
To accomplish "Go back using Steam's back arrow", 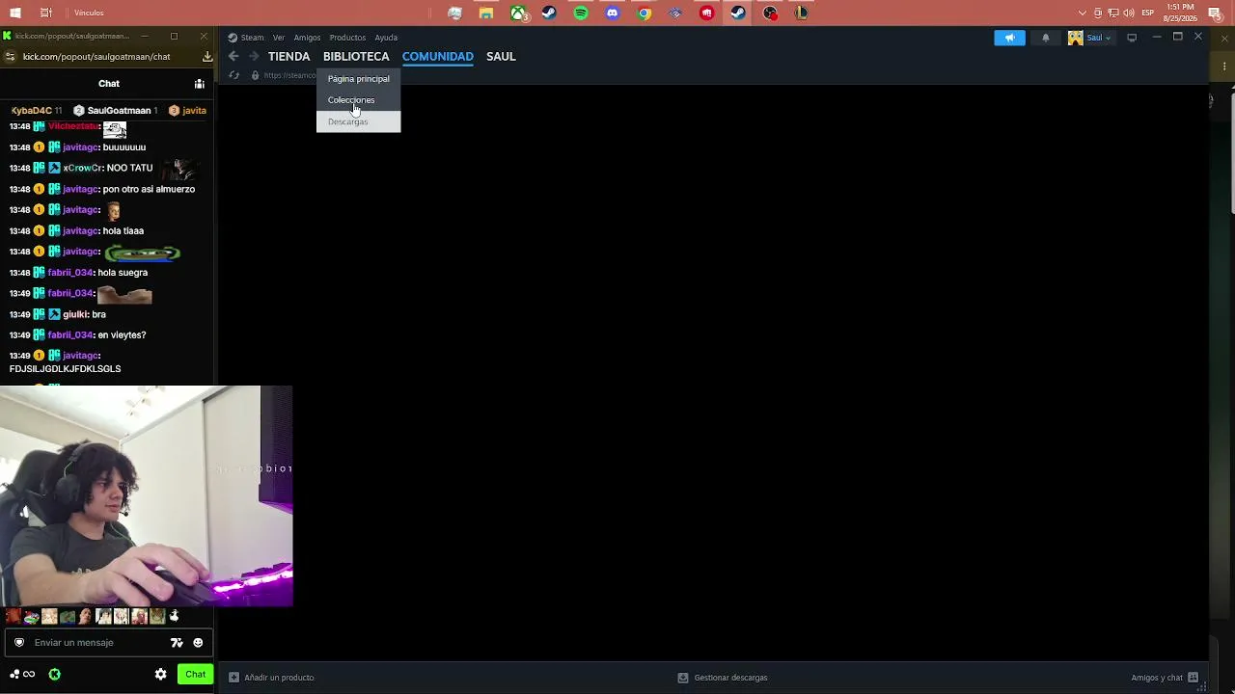I will pos(233,57).
